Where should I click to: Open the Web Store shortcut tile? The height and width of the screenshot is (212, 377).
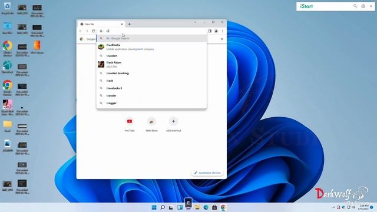tap(151, 124)
